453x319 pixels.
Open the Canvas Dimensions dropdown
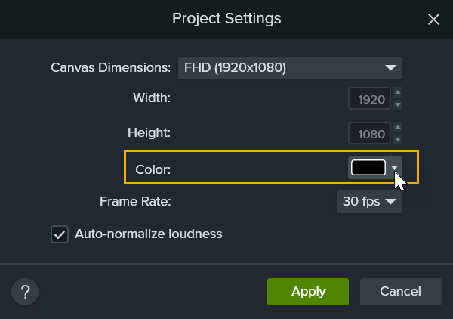[290, 68]
